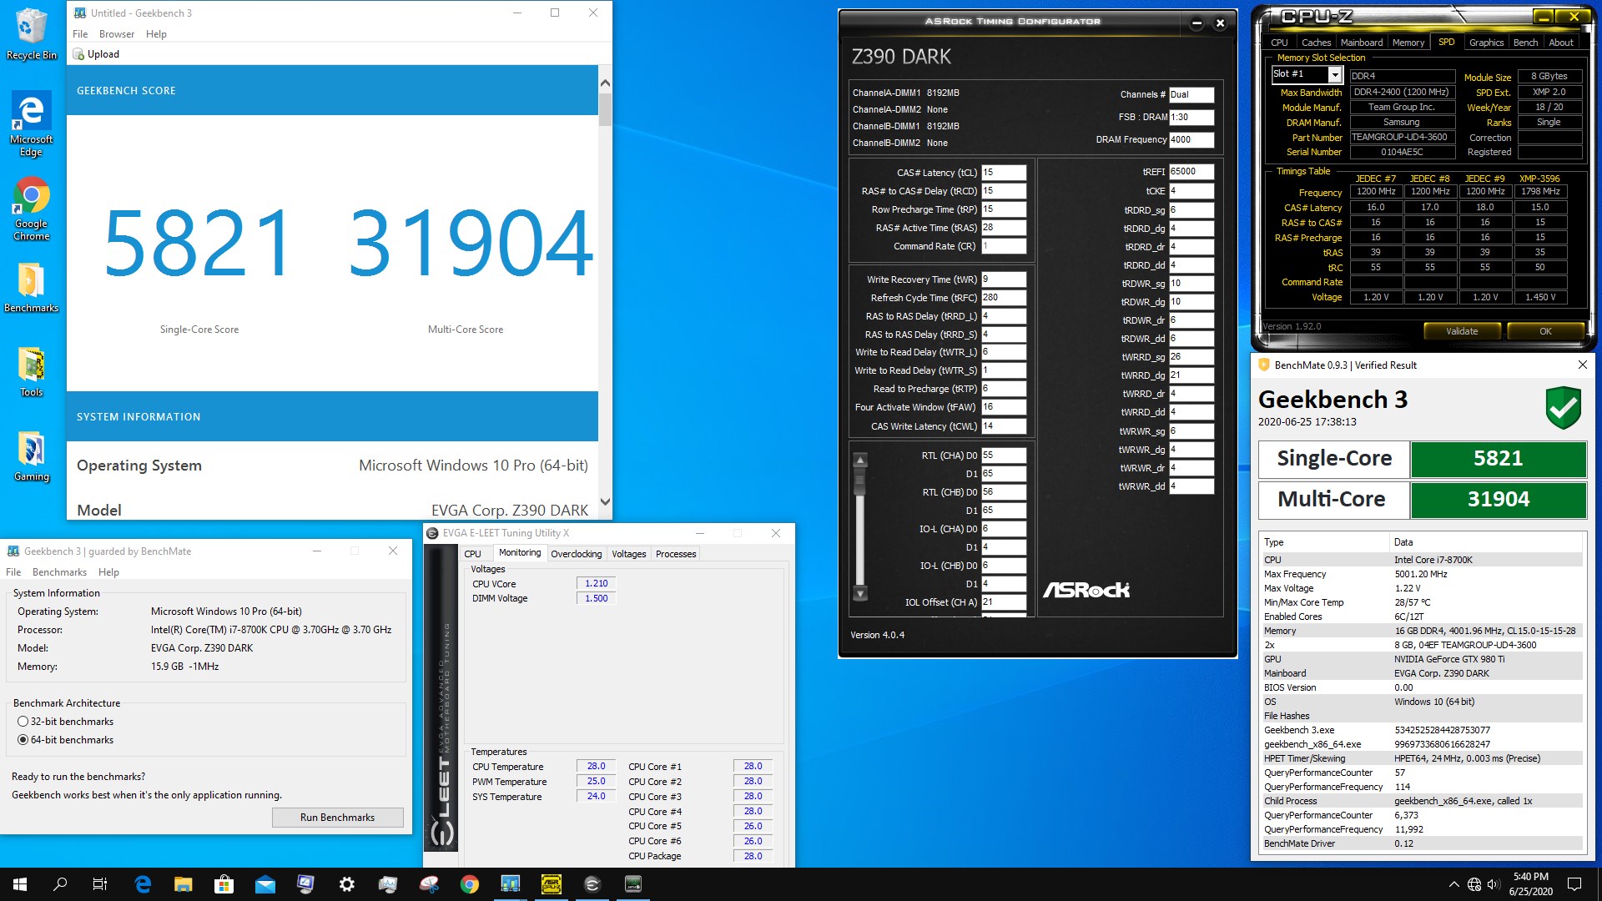This screenshot has width=1602, height=901.
Task: Switch to Voltages tab in E-LEET
Action: pyautogui.click(x=628, y=554)
